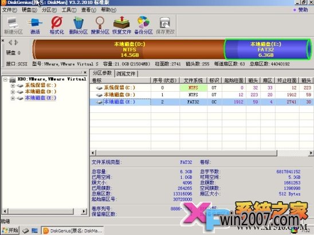
Task: Click the 新建分区 new partition icon
Action: click(x=13, y=25)
